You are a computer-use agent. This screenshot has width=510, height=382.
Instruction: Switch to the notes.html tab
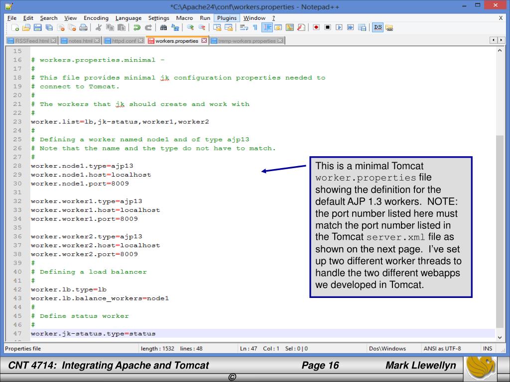[x=80, y=41]
